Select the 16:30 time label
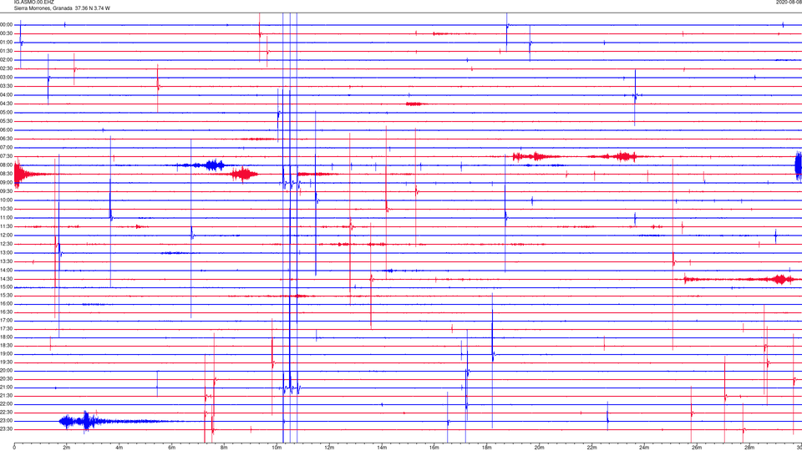802x451 pixels. point(6,312)
